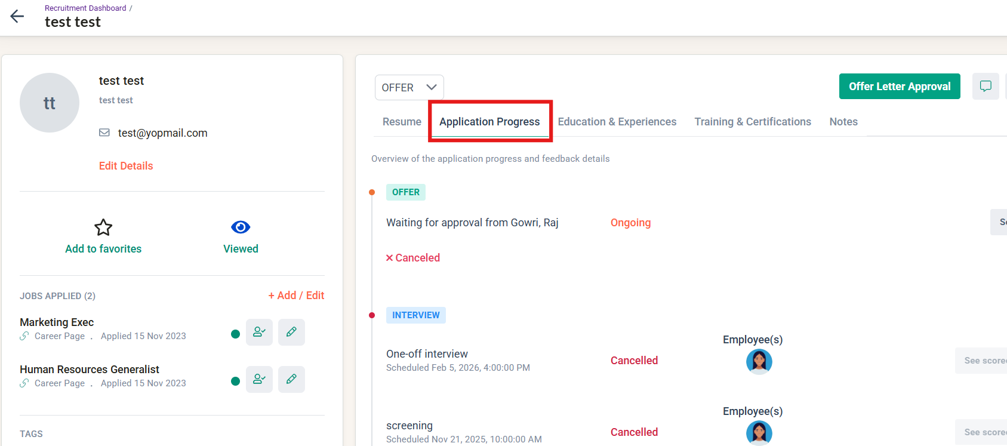This screenshot has width=1007, height=446.
Task: Open Recruitment Dashboard breadcrumb link
Action: point(85,8)
